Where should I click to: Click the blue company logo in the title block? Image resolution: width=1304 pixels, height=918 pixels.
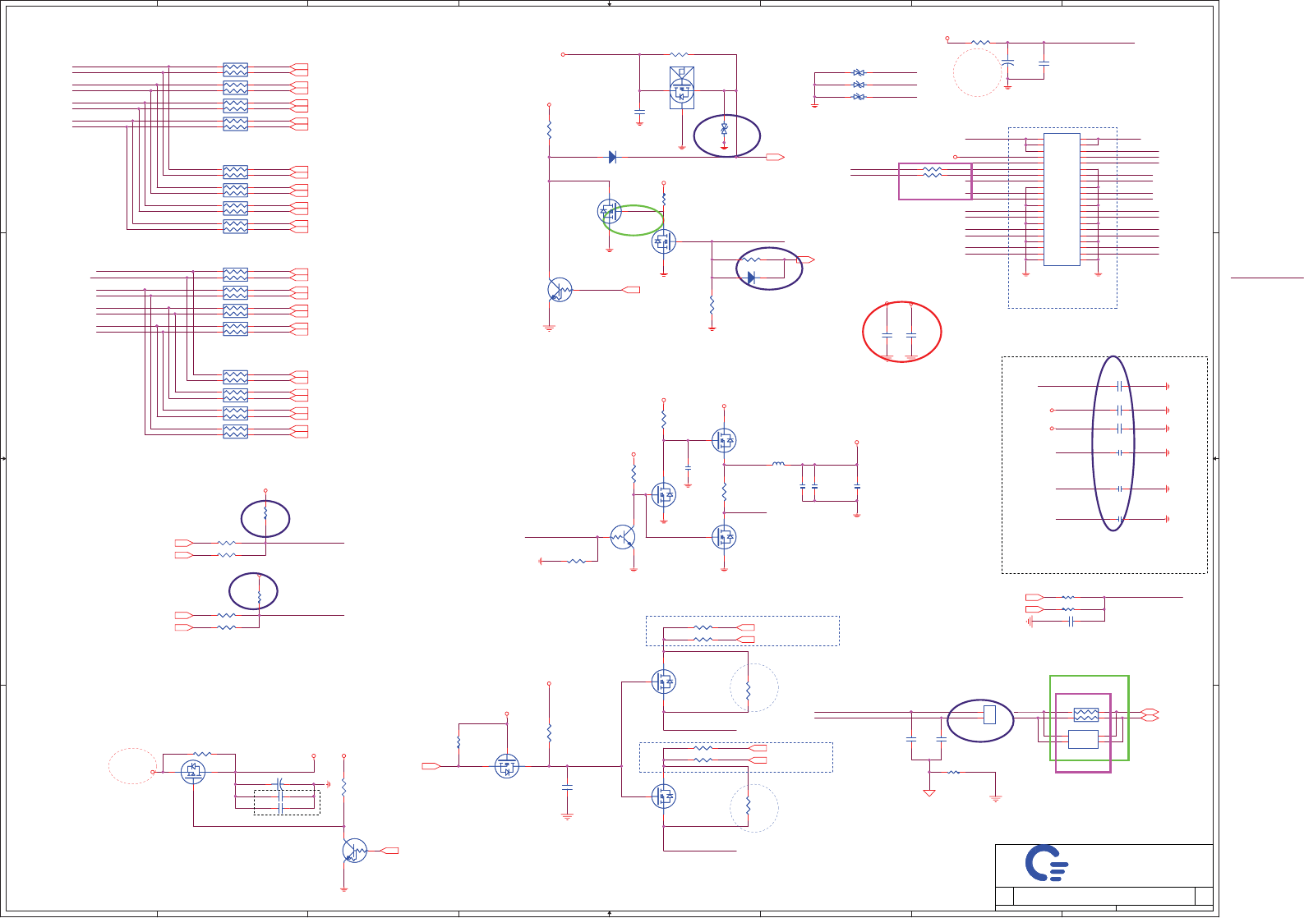[1046, 863]
